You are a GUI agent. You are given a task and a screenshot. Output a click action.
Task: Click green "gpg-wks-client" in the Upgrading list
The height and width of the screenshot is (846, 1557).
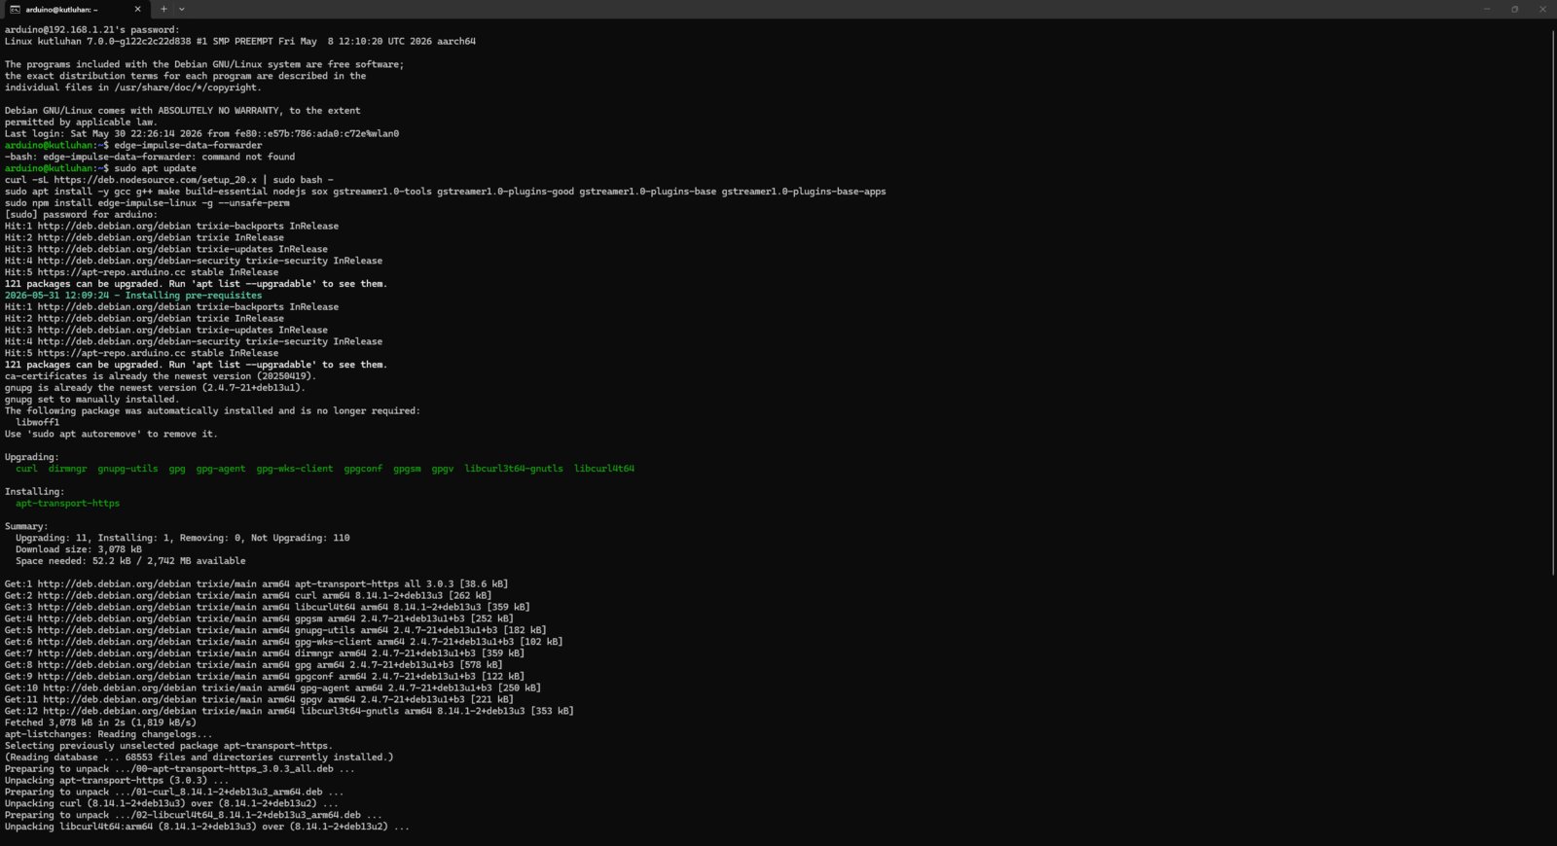[294, 469]
